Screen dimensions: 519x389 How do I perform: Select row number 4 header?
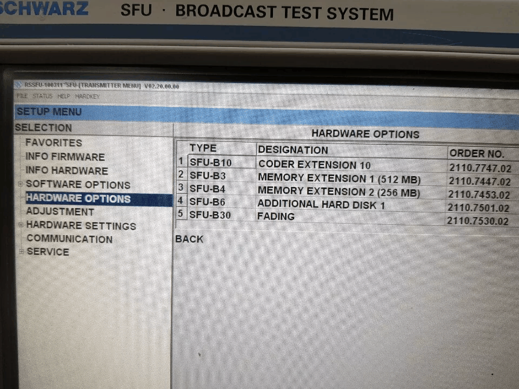point(181,200)
